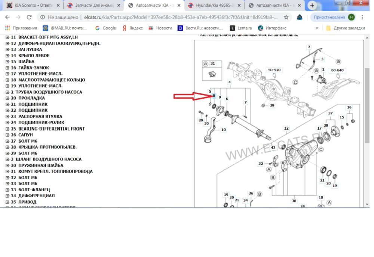Click the browser back arrow
Image resolution: width=374 pixels, height=257 pixels.
pyautogui.click(x=7, y=17)
